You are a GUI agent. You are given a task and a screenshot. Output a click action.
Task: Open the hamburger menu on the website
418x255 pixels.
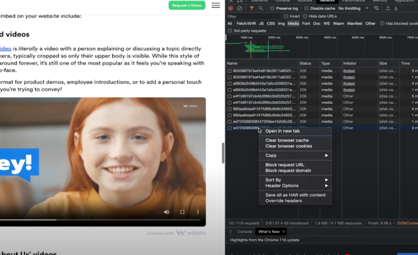tap(216, 5)
